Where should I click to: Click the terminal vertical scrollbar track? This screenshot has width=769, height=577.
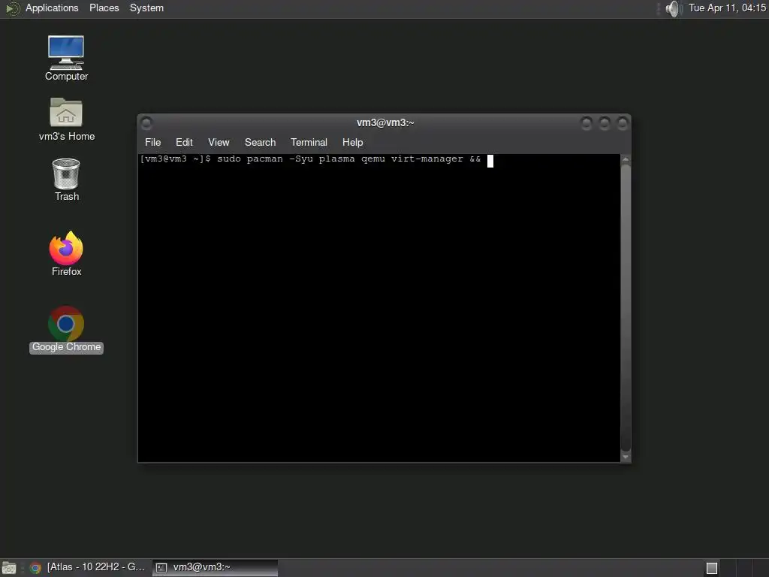626,307
